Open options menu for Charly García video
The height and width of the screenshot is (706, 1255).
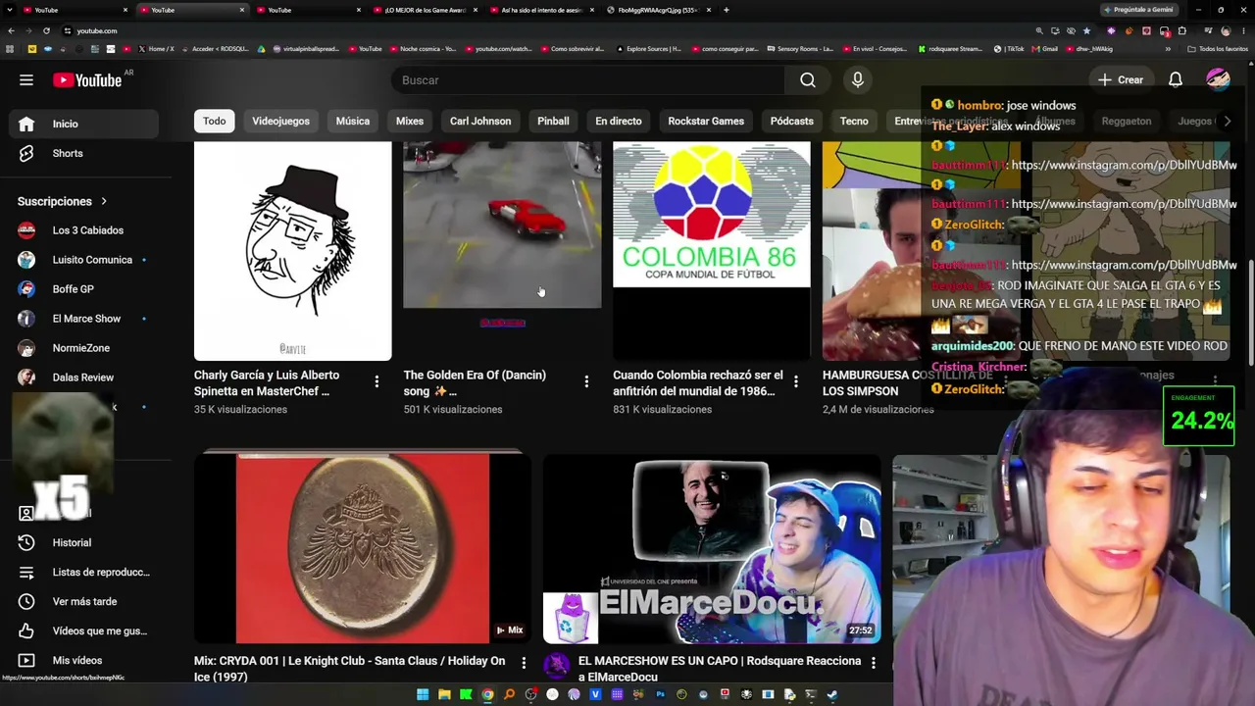pos(376,381)
